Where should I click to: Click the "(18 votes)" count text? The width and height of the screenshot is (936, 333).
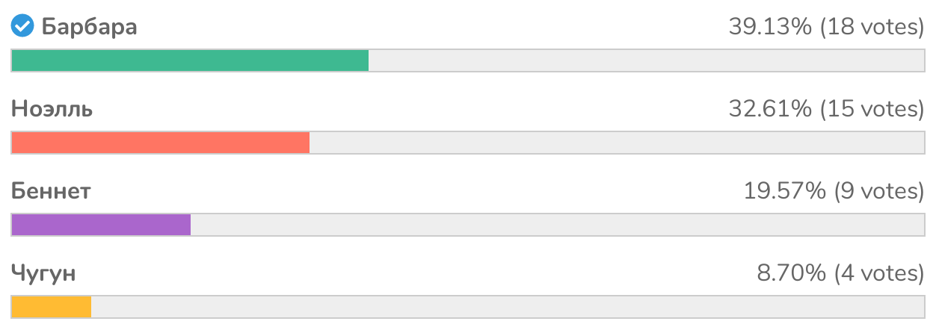[872, 28]
